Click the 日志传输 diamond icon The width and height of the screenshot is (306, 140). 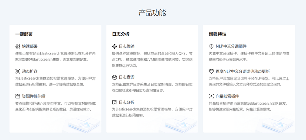pos(114,46)
